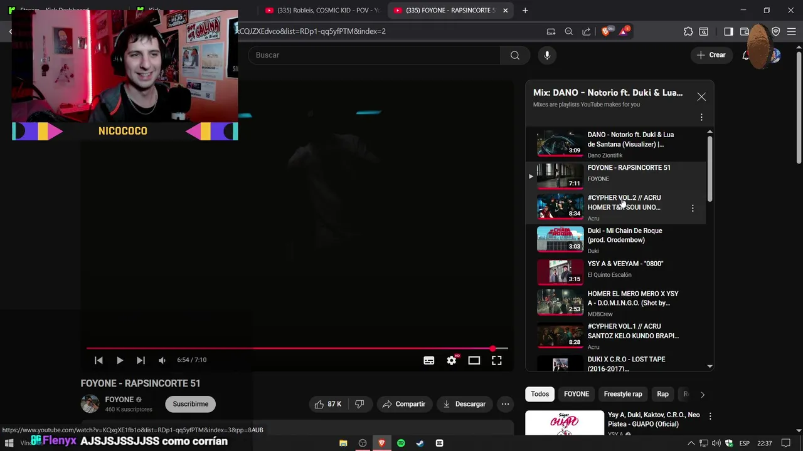803x451 pixels.
Task: Open options for #CYPHER VOL.2 item
Action: click(x=693, y=208)
